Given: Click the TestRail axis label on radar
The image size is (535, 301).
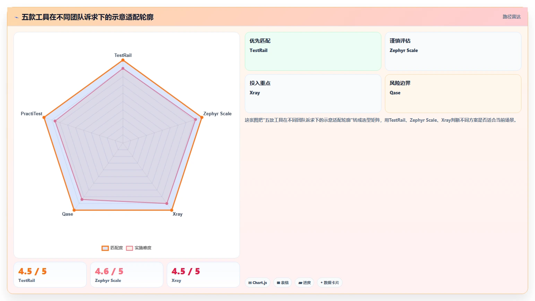Looking at the screenshot, I should pyautogui.click(x=123, y=55).
